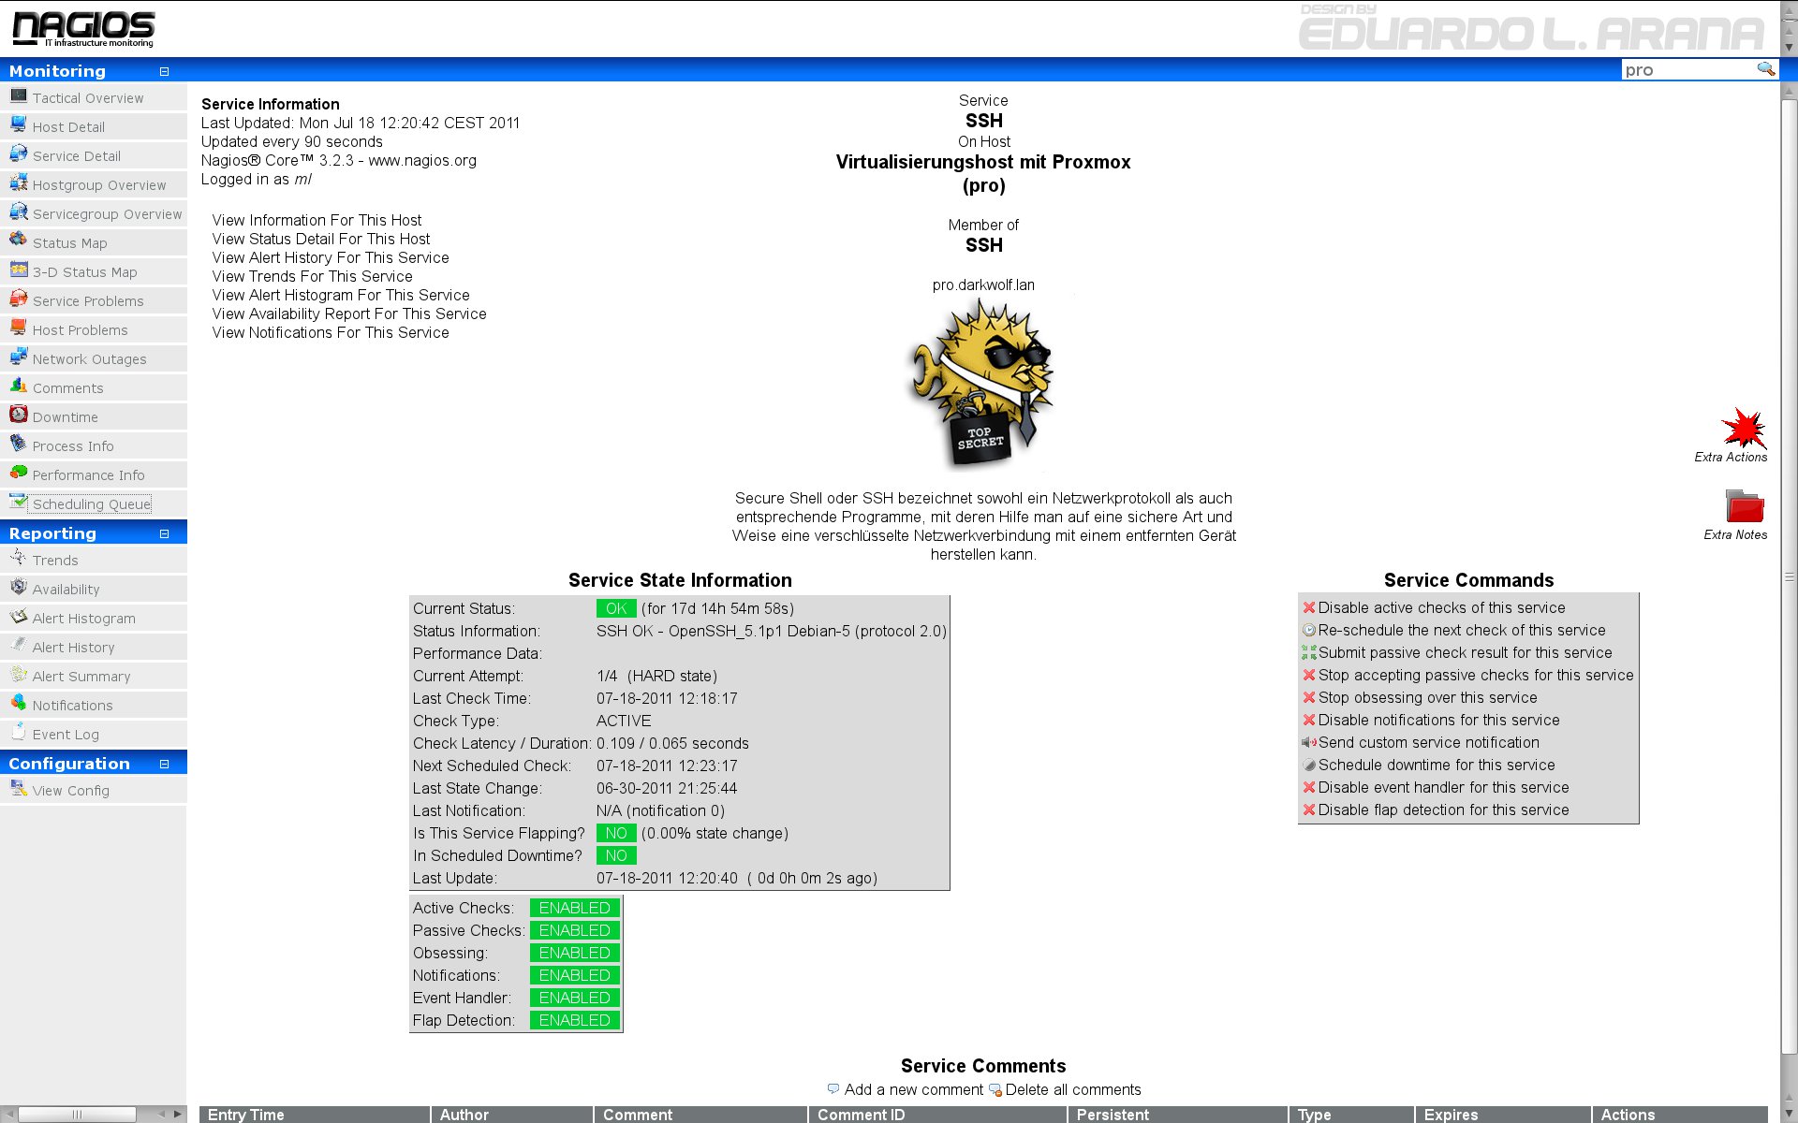Click the Trends icon under Reporting

[19, 558]
